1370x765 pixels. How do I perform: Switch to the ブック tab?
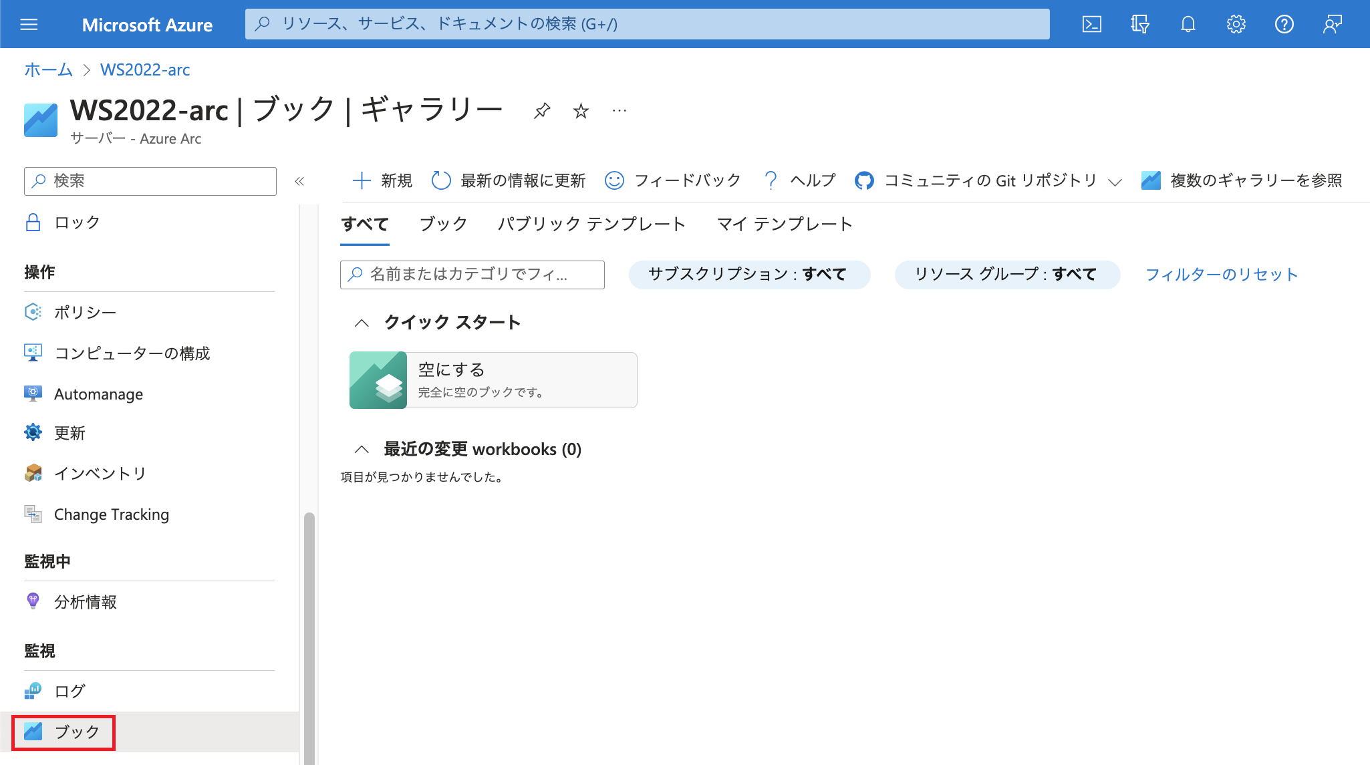tap(443, 224)
